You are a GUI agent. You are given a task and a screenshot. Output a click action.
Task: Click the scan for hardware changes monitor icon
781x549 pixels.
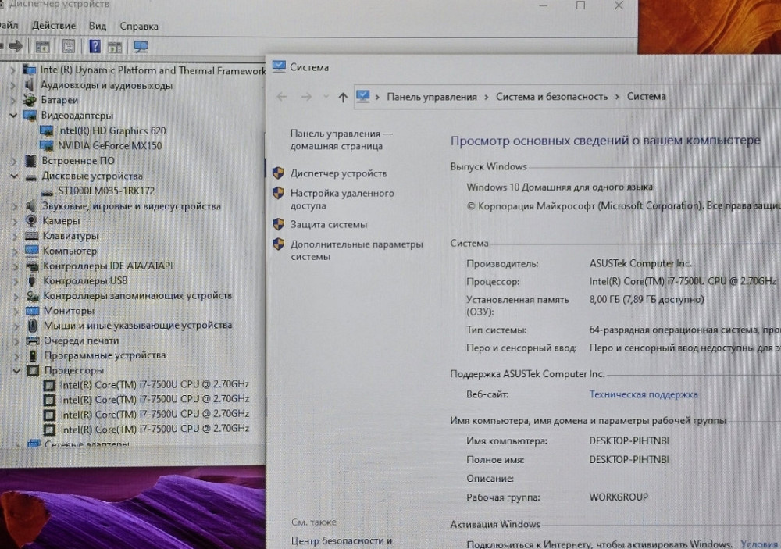click(141, 47)
